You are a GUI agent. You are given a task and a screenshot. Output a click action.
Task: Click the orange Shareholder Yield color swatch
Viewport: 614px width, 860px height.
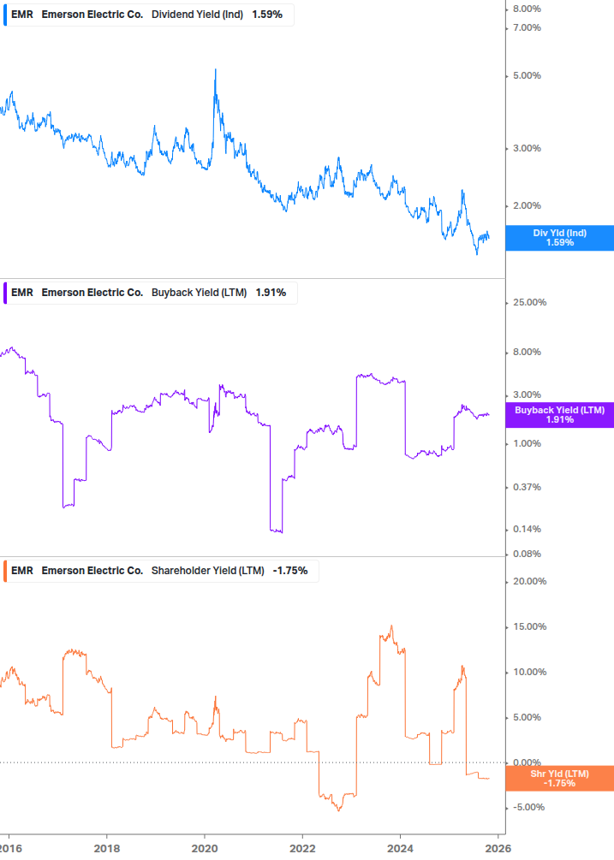pyautogui.click(x=5, y=571)
